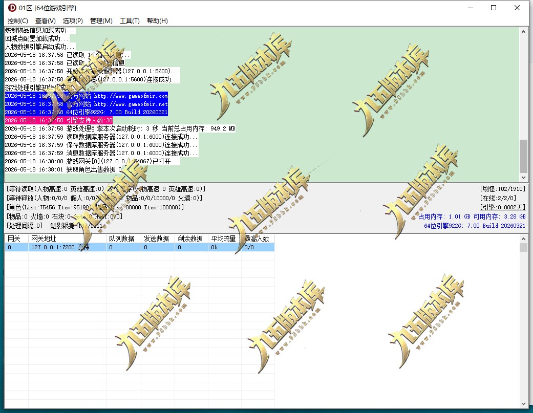Click the 在线:2/2/0 status
533x413 pixels.
498,198
